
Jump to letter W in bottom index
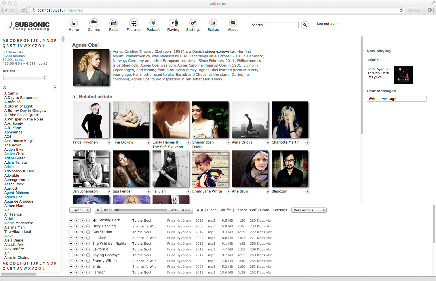25,269
